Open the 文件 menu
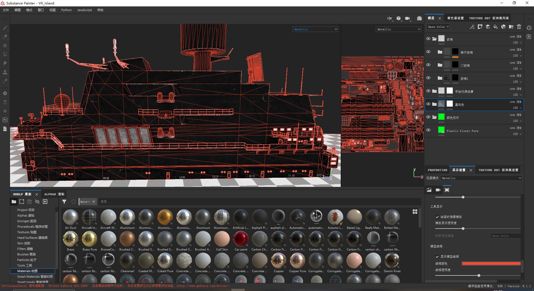This screenshot has width=534, height=291. [6, 10]
